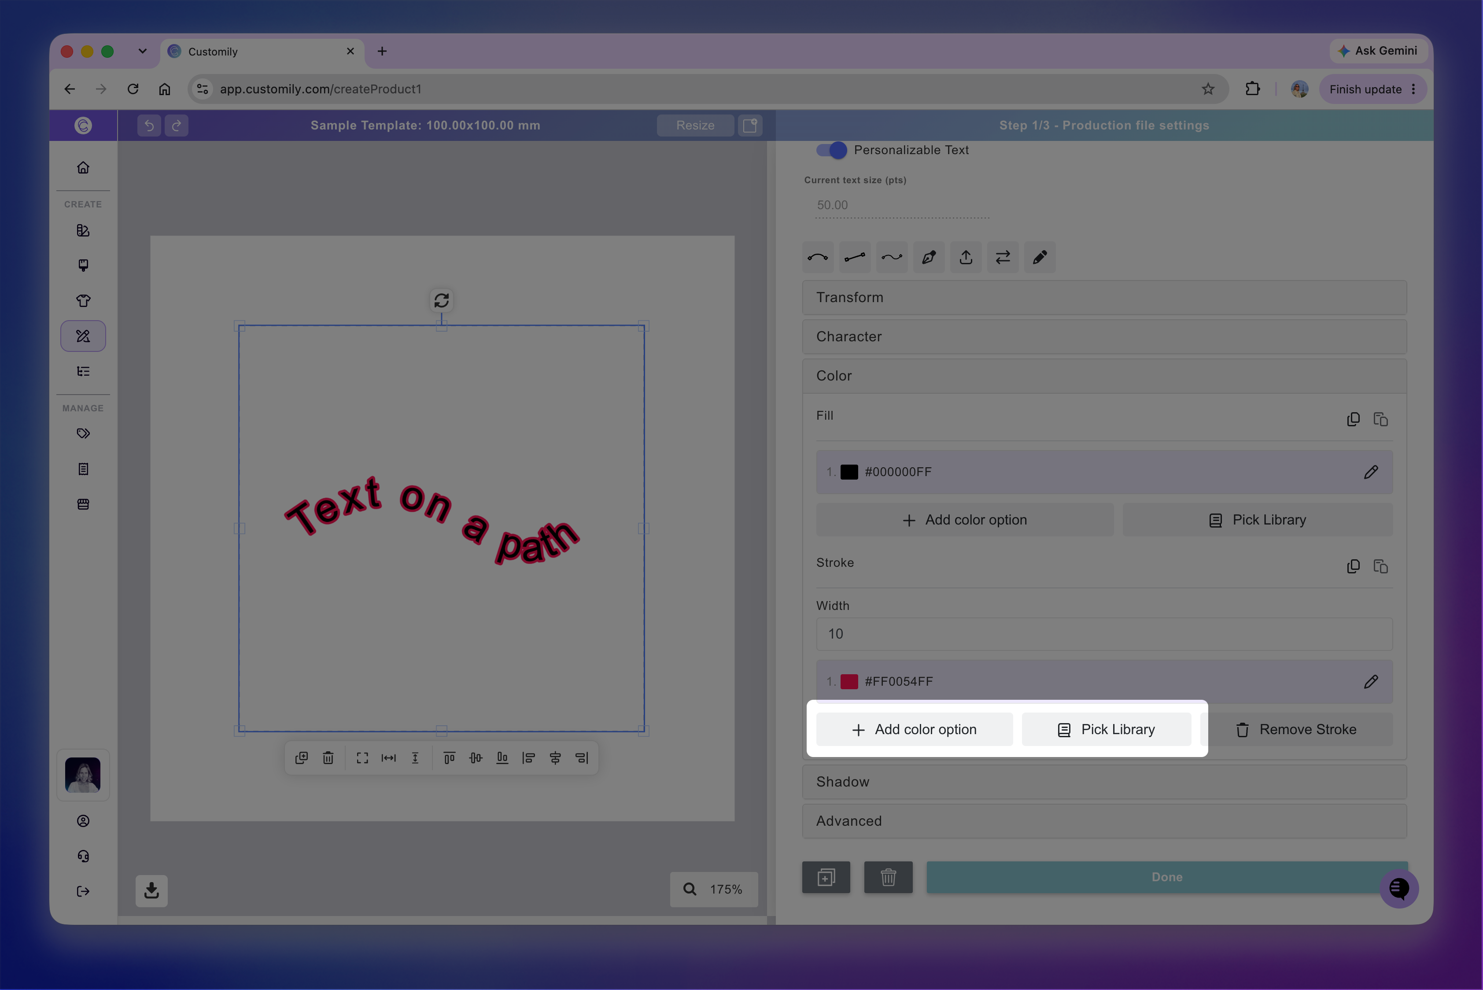The height and width of the screenshot is (990, 1483).
Task: Click the user profile photo thumbnail
Action: 83,775
